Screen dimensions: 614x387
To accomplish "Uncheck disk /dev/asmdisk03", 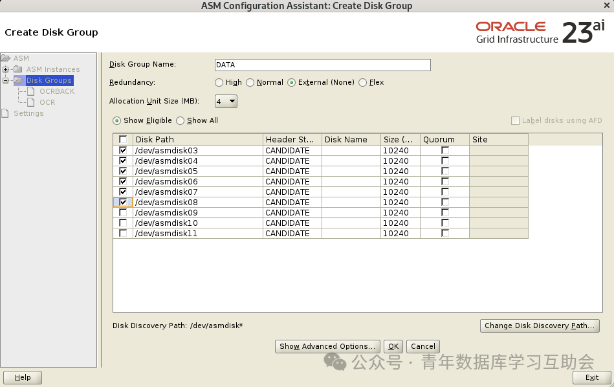I will tap(123, 150).
